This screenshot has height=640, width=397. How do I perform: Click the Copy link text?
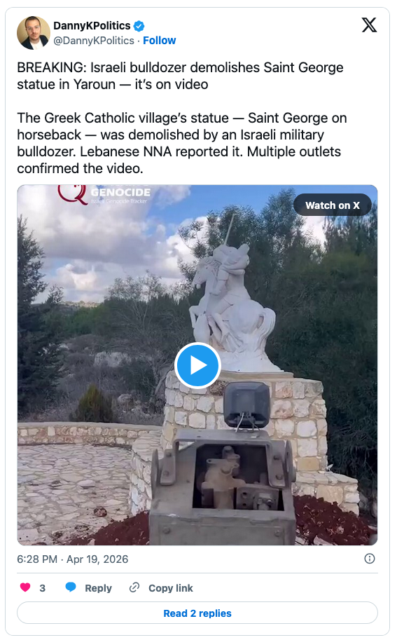(x=170, y=587)
